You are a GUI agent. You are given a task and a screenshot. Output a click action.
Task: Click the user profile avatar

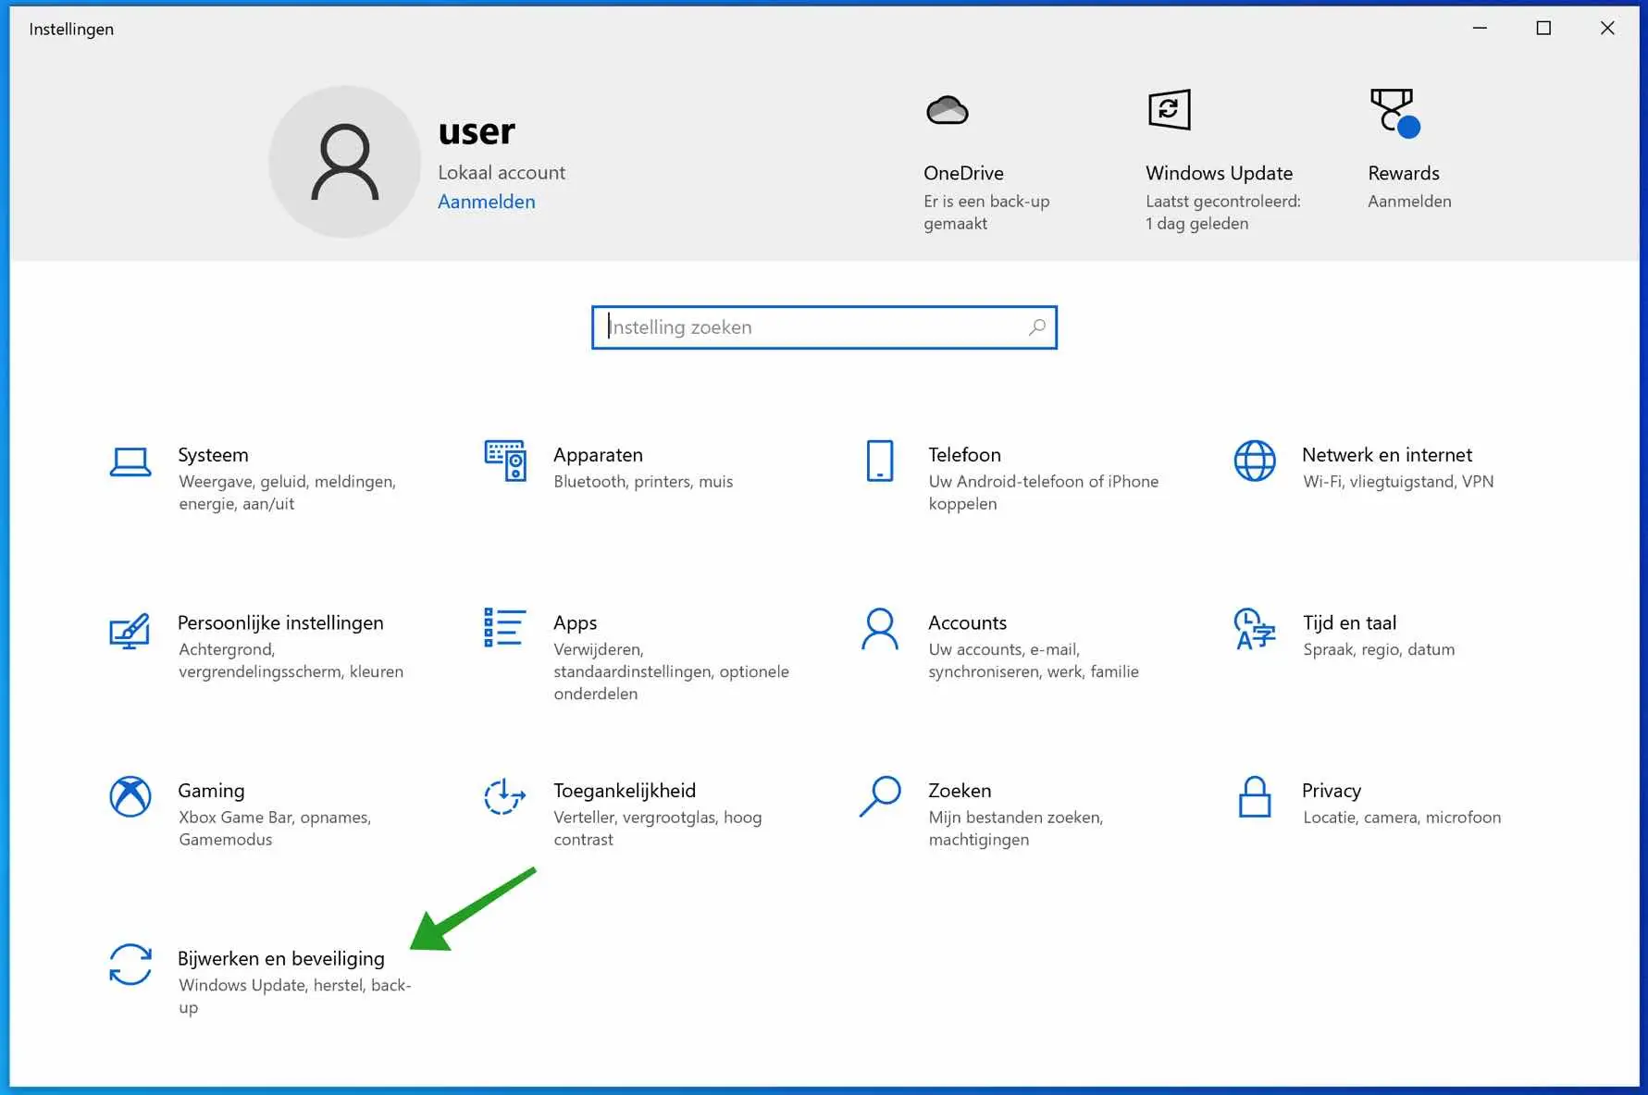tap(345, 162)
